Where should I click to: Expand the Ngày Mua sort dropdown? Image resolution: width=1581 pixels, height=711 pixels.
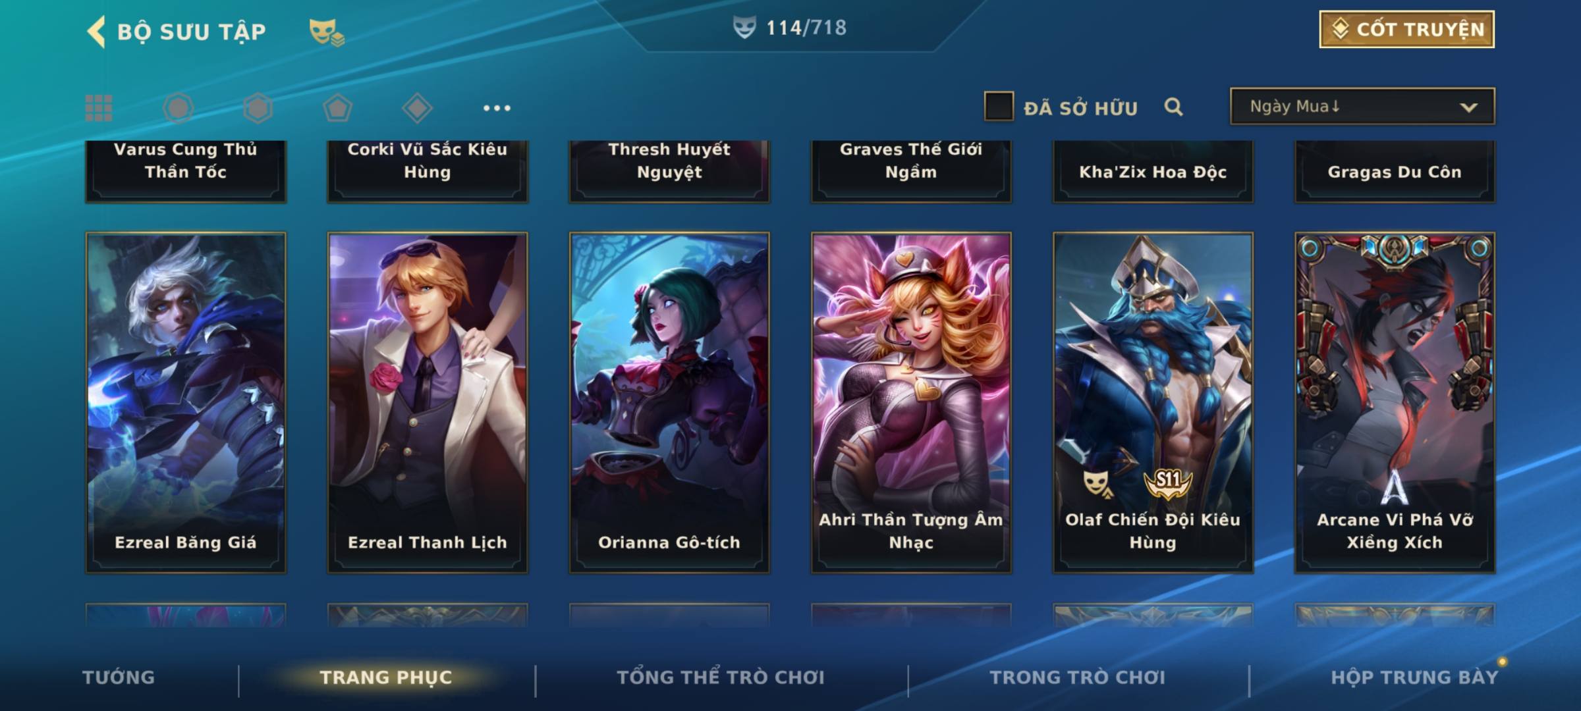(x=1362, y=106)
